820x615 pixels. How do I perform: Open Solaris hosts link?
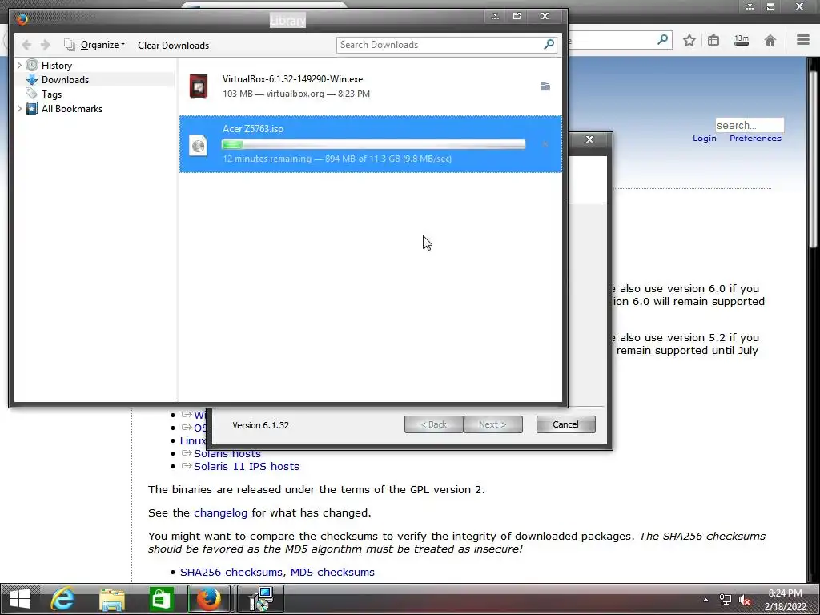click(227, 453)
